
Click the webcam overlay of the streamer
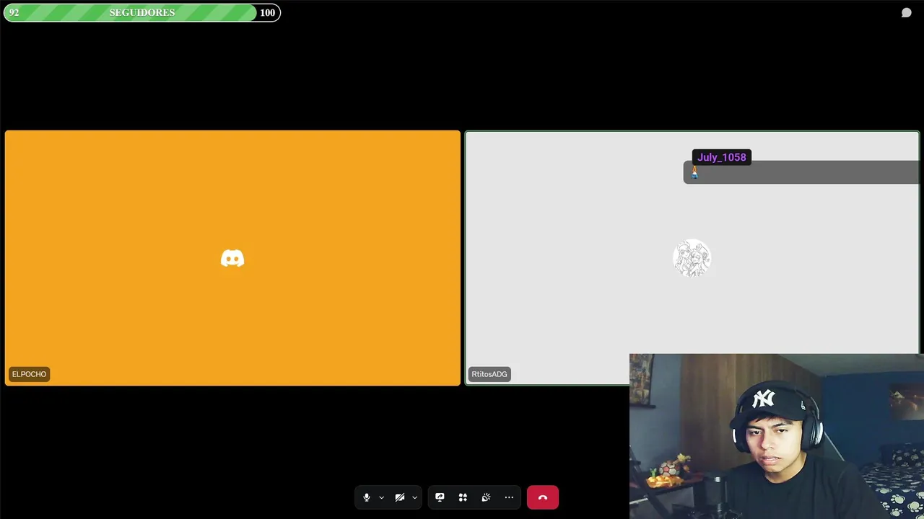[x=777, y=436]
